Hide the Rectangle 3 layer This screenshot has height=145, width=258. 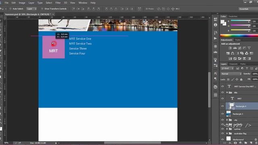click(x=223, y=114)
